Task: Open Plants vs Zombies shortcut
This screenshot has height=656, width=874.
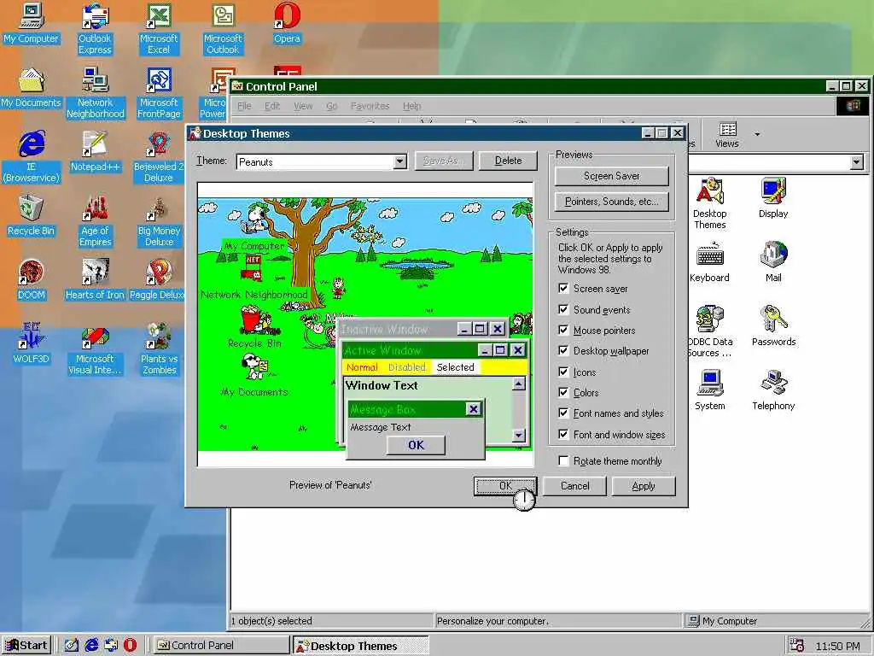Action: (x=160, y=349)
